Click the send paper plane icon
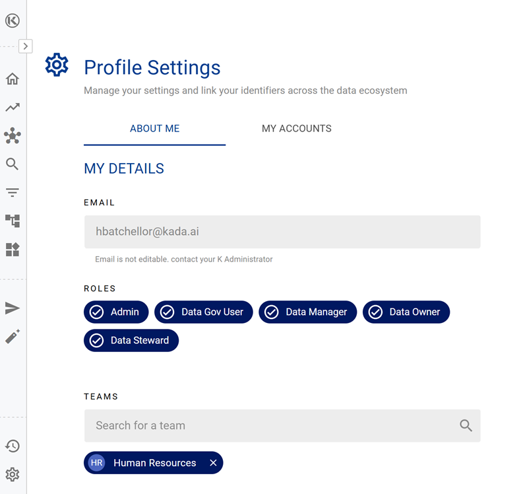The height and width of the screenshot is (494, 521). click(x=12, y=308)
